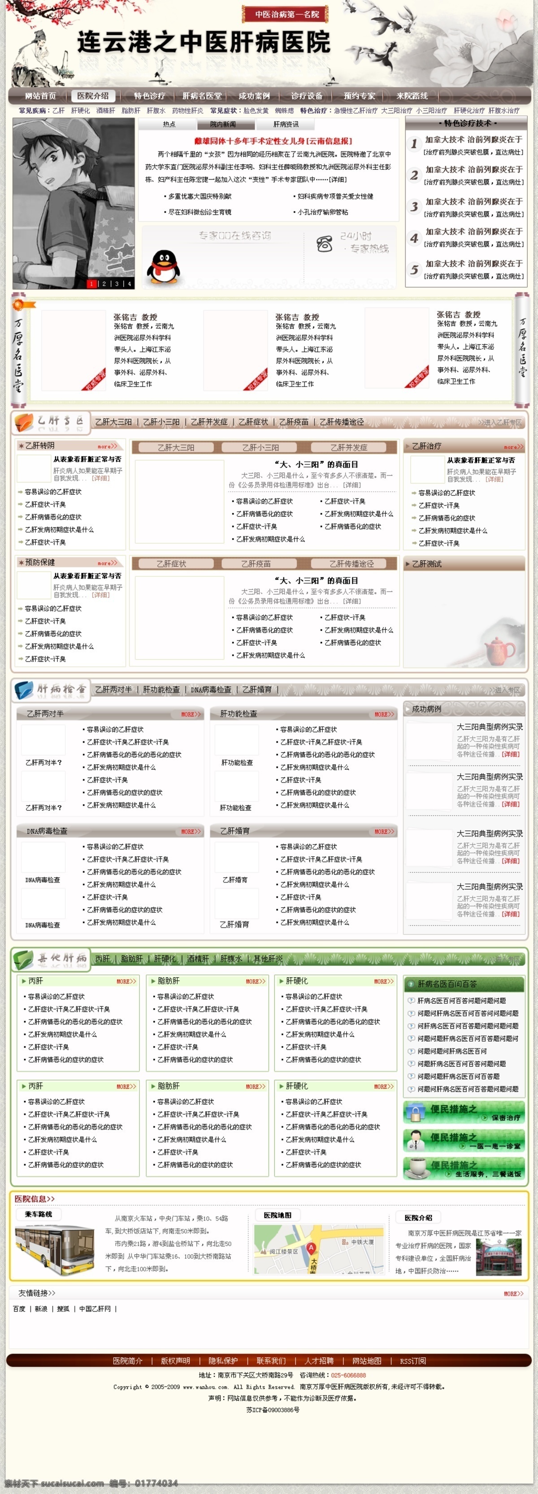Select slide 3 in the image carousel
The height and width of the screenshot is (1494, 538).
117,284
